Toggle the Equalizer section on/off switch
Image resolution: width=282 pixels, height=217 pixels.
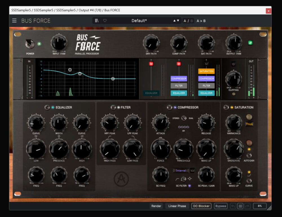click(47, 108)
